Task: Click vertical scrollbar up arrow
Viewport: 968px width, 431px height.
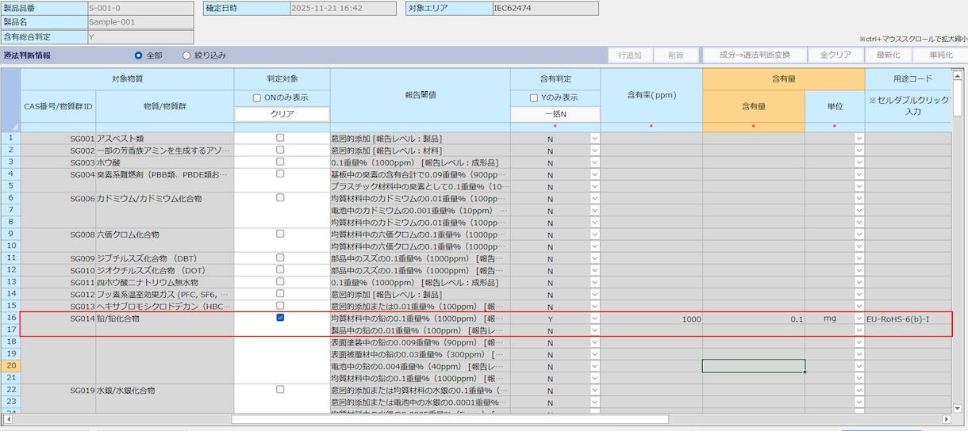Action: coord(957,77)
